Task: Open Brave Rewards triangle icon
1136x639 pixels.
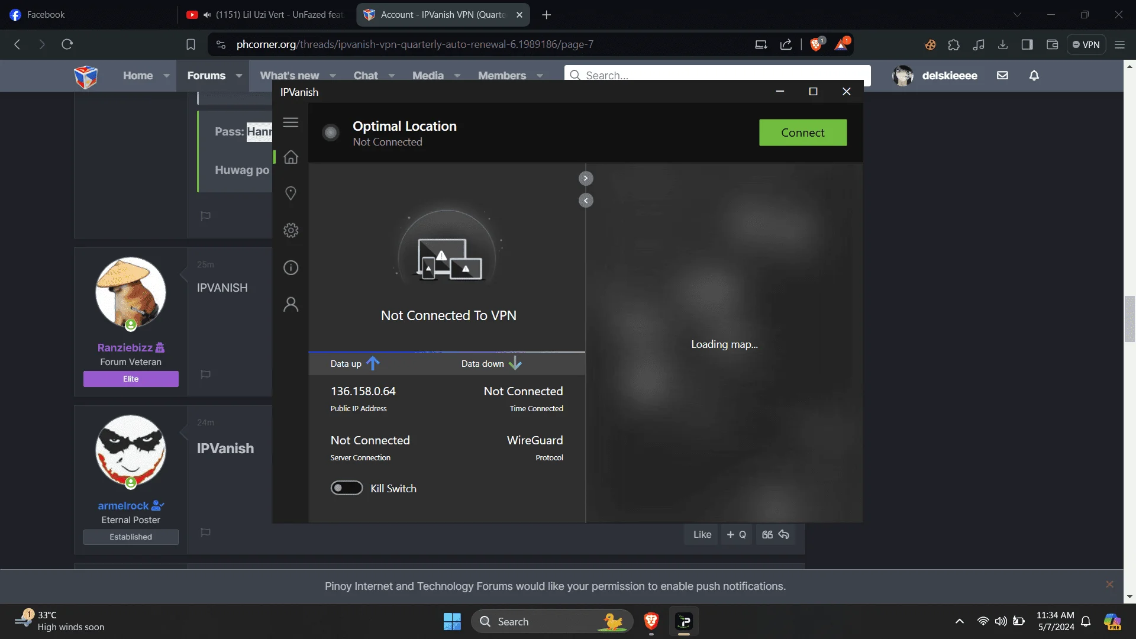Action: pos(841,44)
